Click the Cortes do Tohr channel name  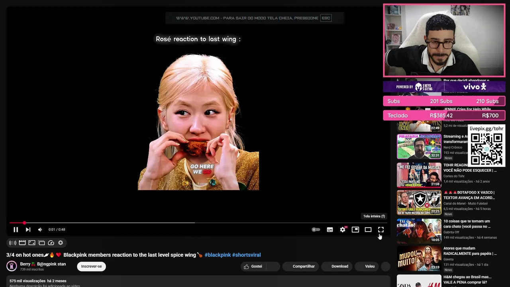pos(454,176)
